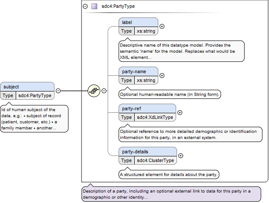Click the sdc4:XdLinkType type value
Viewport: 269px width, 203px height.
pos(155,117)
